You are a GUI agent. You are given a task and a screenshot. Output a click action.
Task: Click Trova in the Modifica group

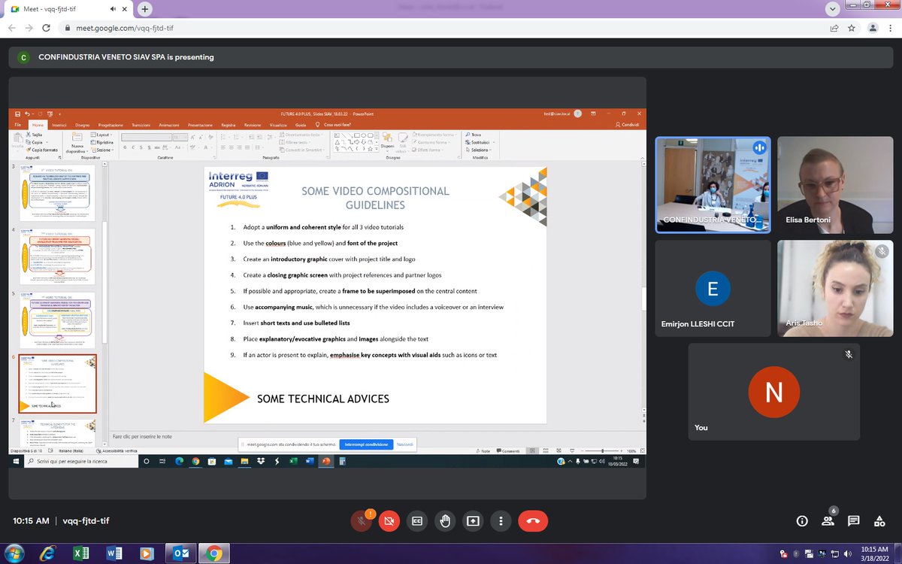(x=474, y=135)
